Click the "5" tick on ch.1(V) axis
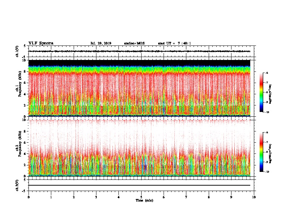The width and height of the screenshot is (286, 221). pyautogui.click(x=25, y=46)
